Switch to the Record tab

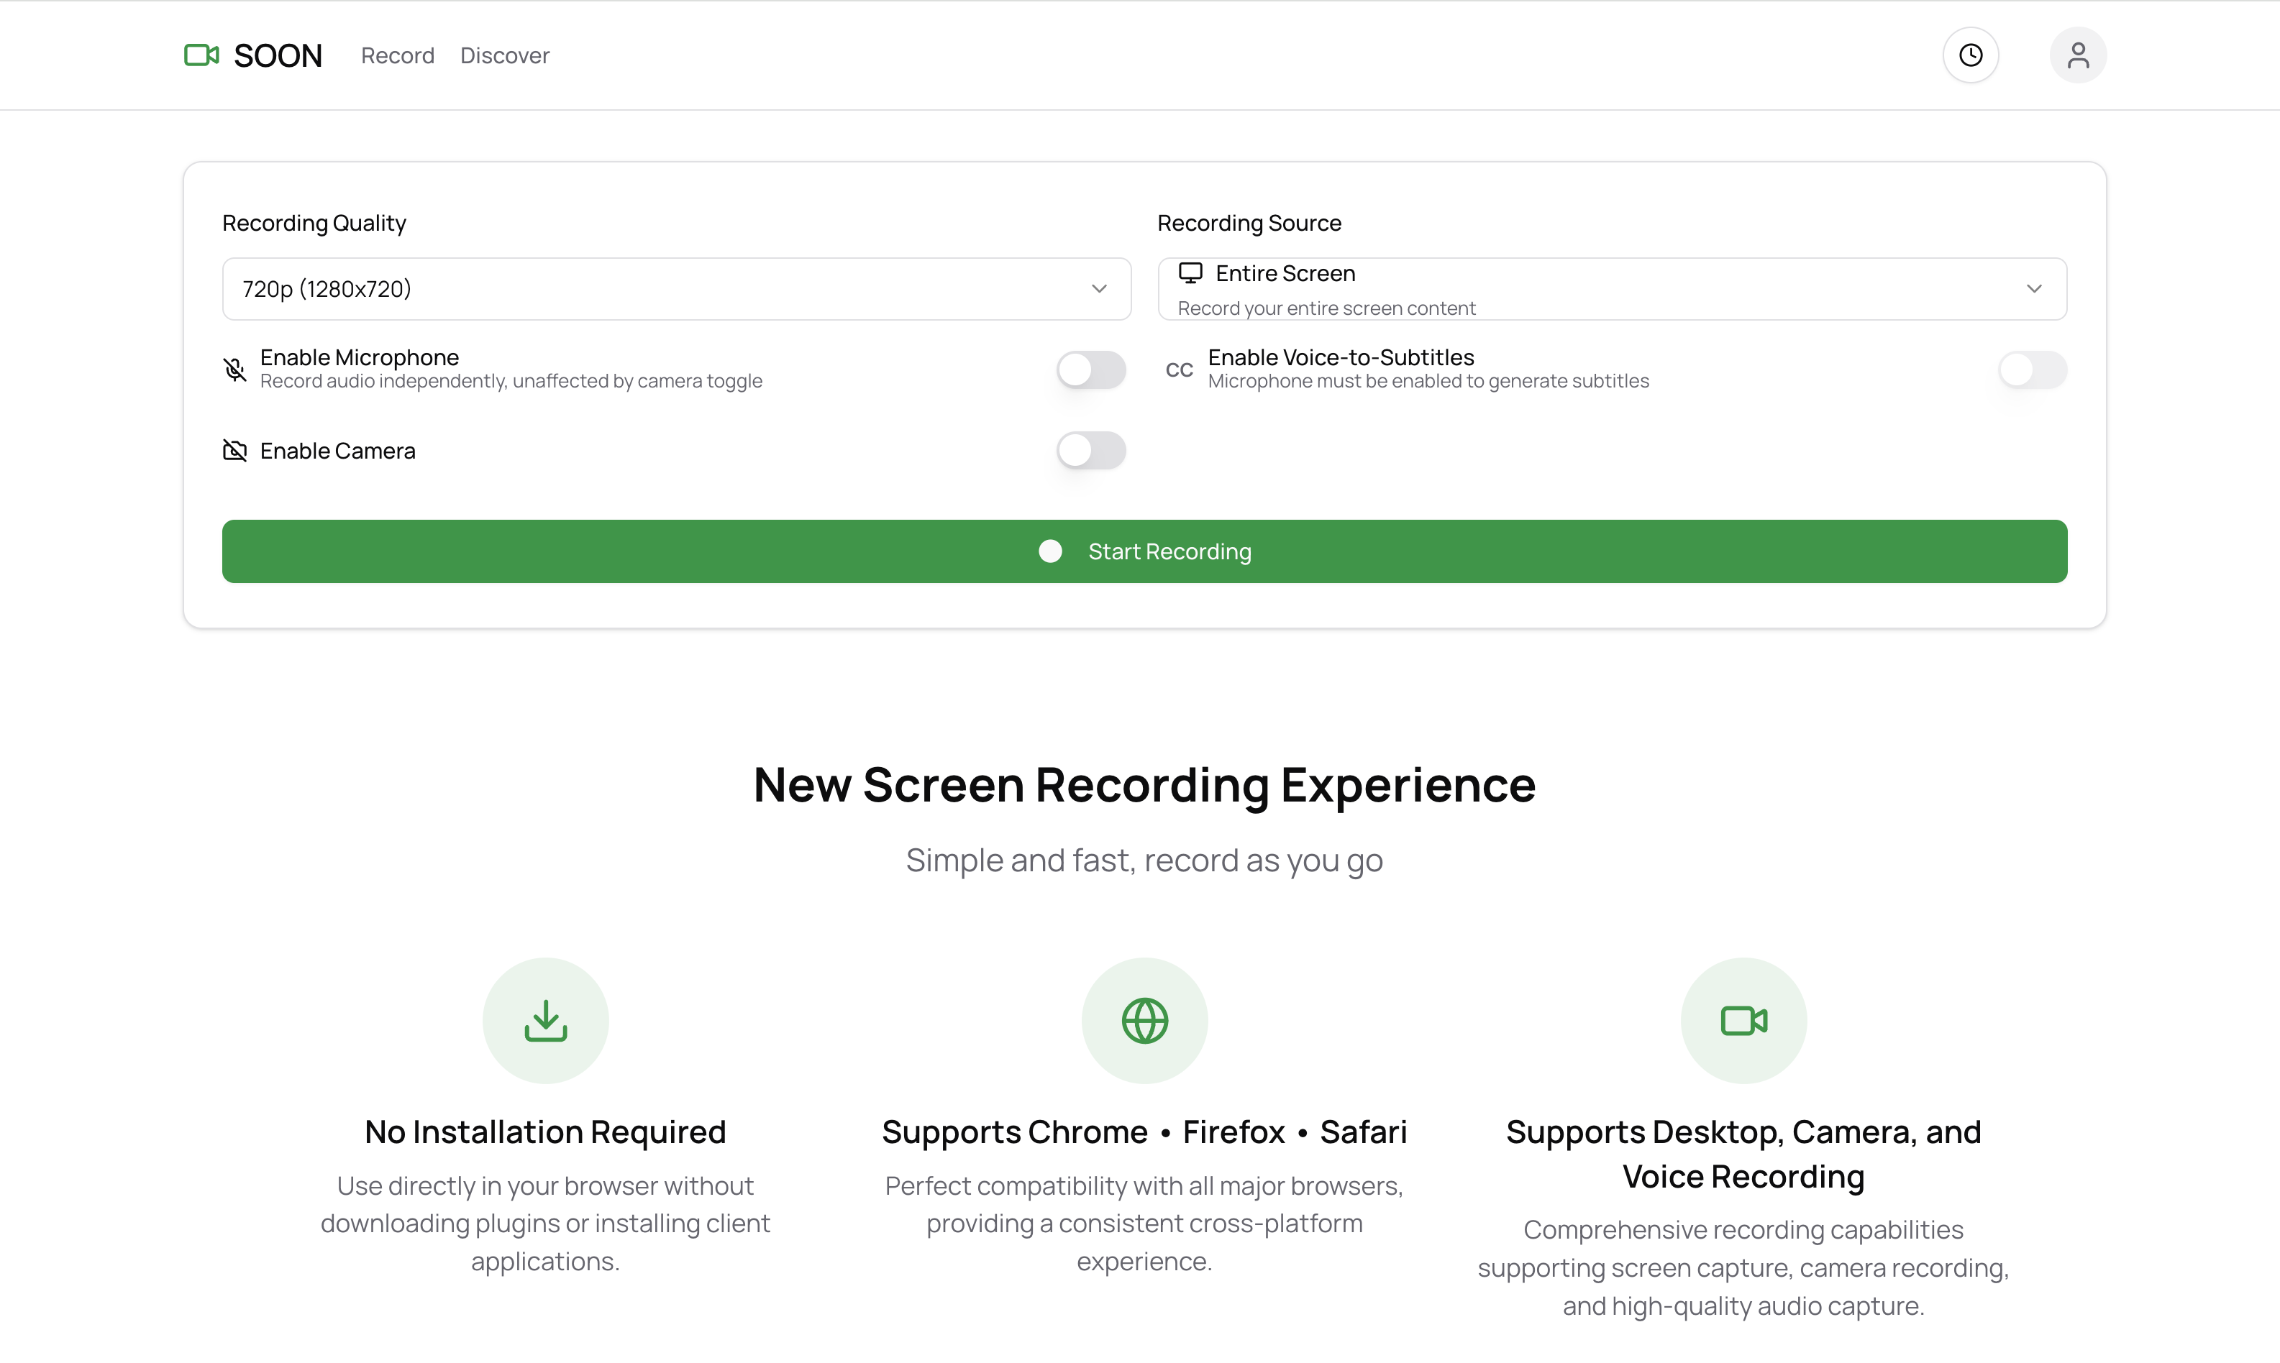[398, 55]
